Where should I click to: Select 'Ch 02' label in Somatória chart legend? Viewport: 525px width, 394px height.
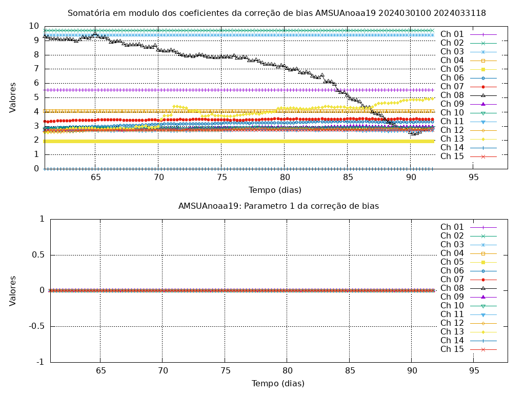tap(452, 43)
